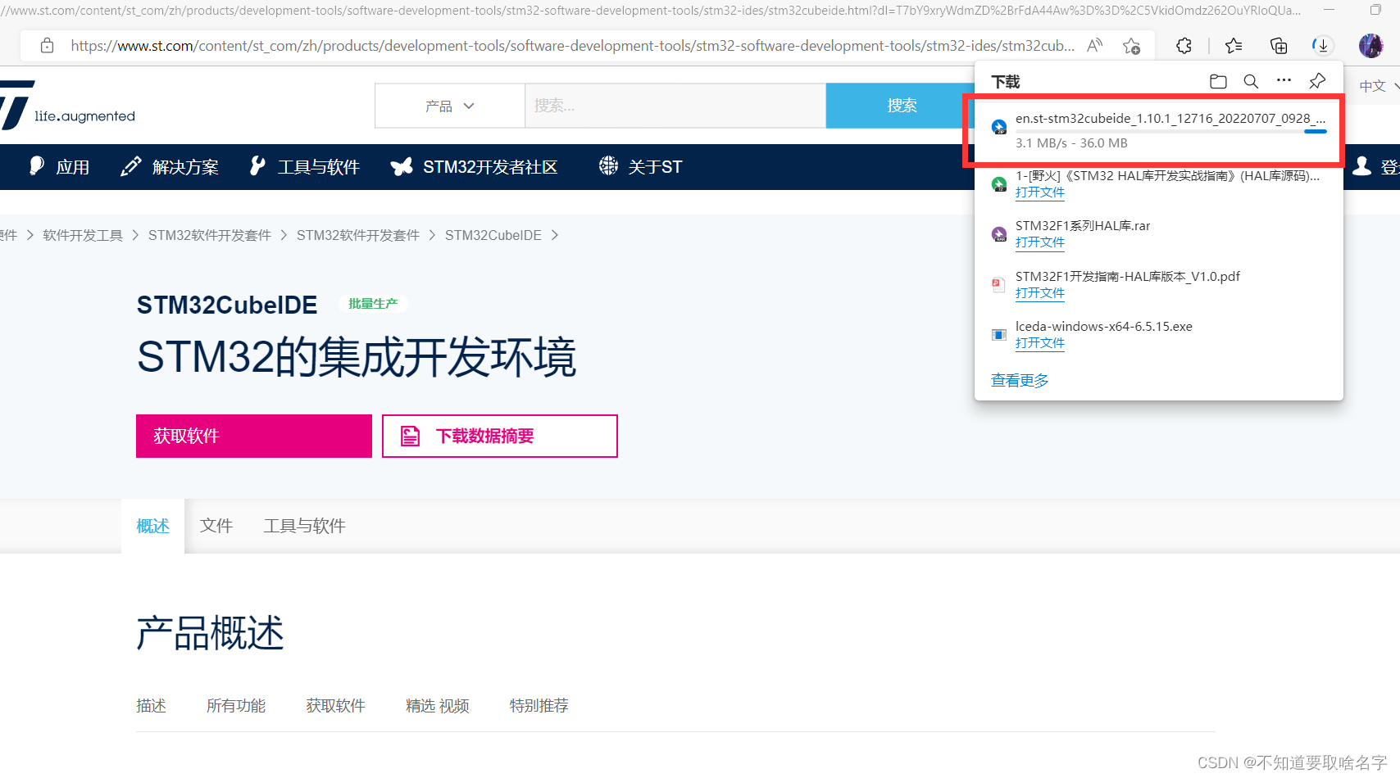Open browser extensions puzzle icon

click(x=1184, y=46)
